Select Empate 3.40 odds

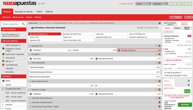point(94,50)
